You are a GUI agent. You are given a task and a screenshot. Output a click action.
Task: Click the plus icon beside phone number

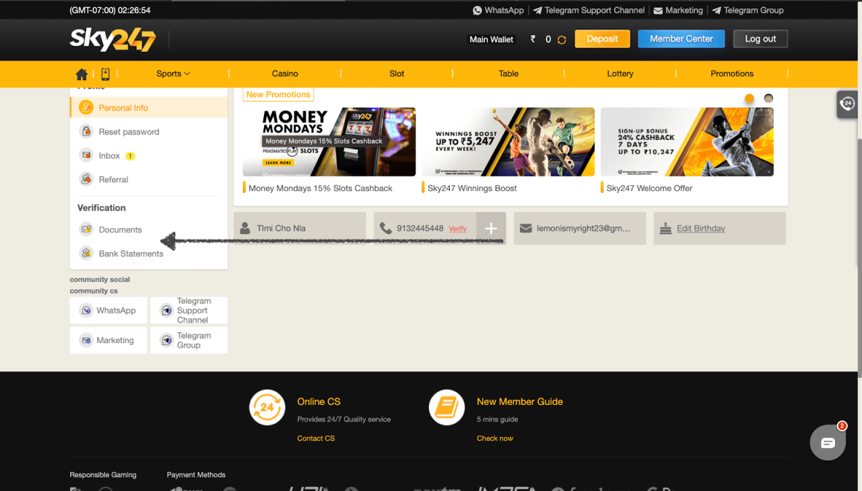point(491,229)
